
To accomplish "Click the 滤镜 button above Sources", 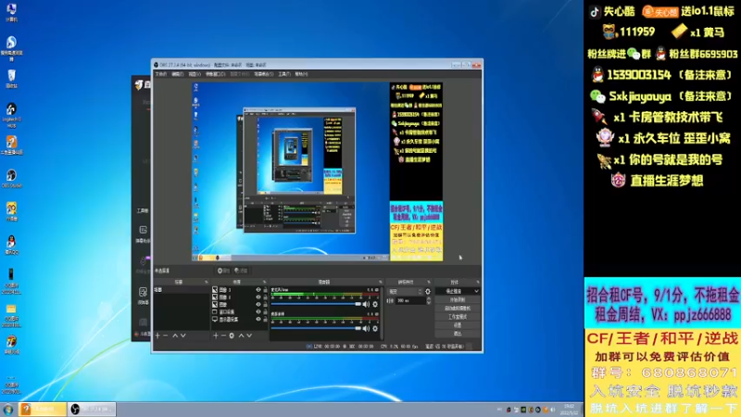I will pyautogui.click(x=241, y=271).
